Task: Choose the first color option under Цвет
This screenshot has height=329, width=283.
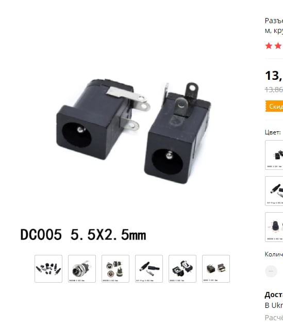Action: click(x=274, y=155)
